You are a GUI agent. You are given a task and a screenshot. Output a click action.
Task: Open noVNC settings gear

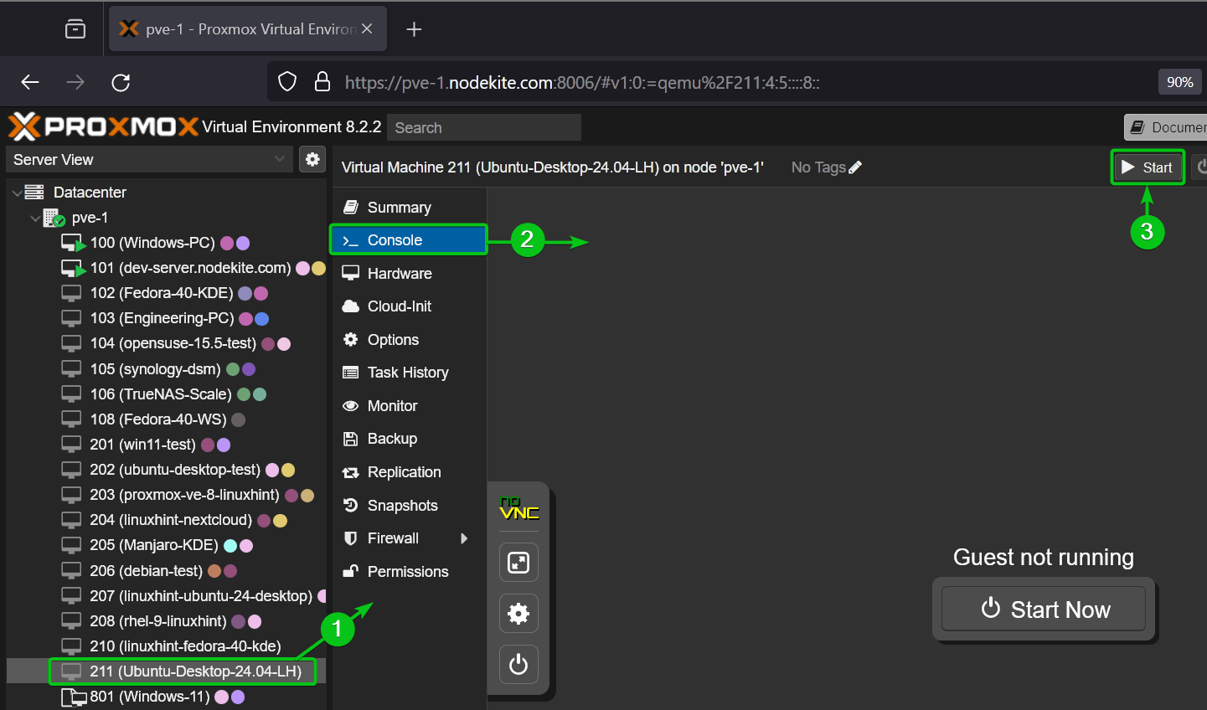[x=518, y=614]
